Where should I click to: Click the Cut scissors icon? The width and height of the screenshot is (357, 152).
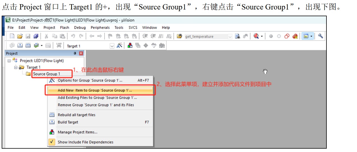coord(47,36)
